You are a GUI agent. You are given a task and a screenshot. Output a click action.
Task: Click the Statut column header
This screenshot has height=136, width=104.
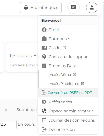(27, 110)
